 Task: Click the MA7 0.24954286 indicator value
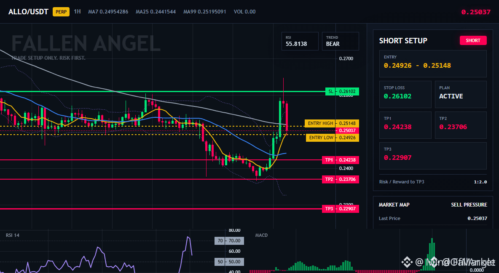pos(108,12)
